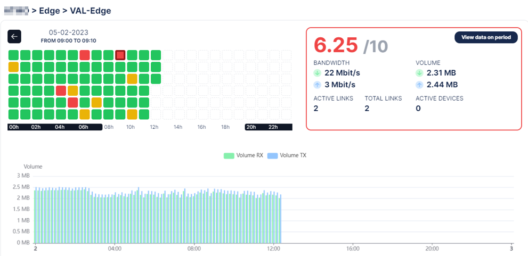Click the green download icon beside 2.31 MB
Screen dimensions: 528x256
point(420,73)
